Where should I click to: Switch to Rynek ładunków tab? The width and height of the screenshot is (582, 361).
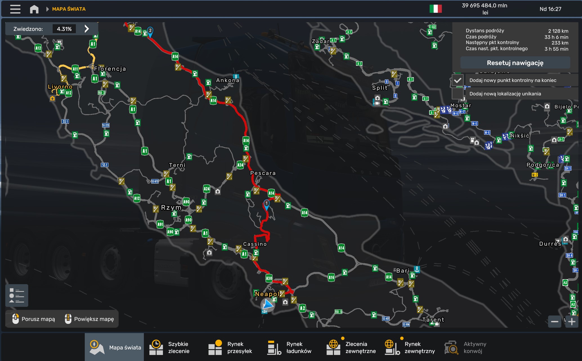pyautogui.click(x=291, y=347)
